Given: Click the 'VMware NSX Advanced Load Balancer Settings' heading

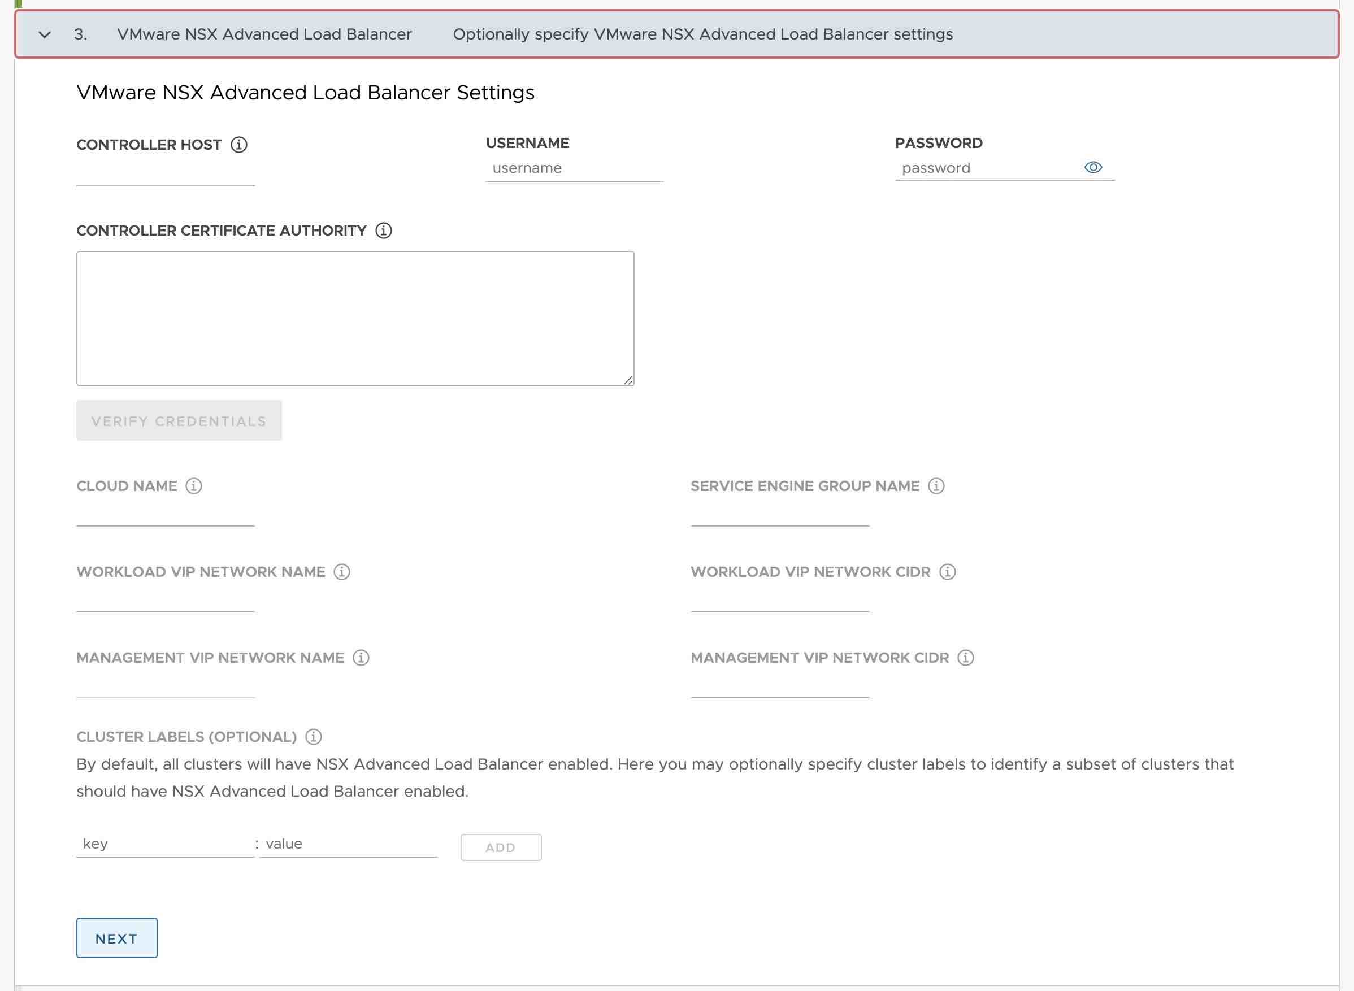Looking at the screenshot, I should tap(305, 93).
